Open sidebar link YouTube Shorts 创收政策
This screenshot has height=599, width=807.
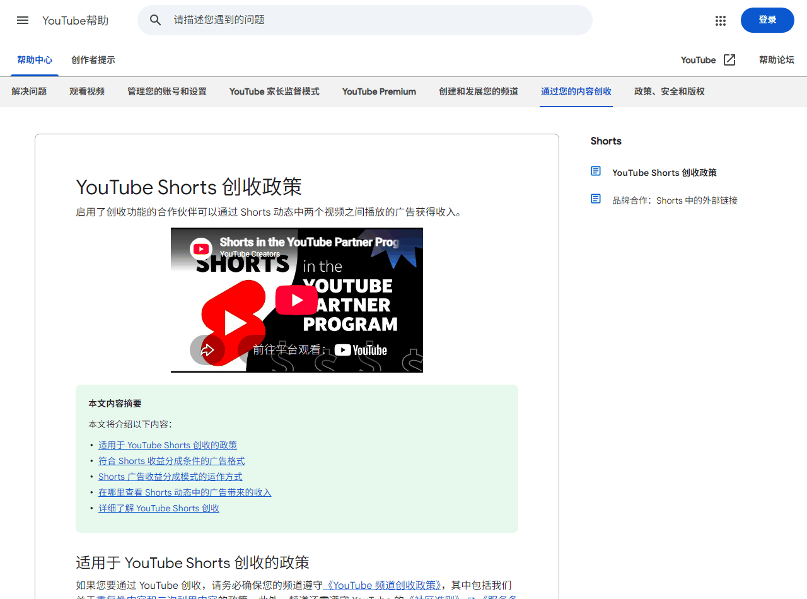tap(665, 172)
